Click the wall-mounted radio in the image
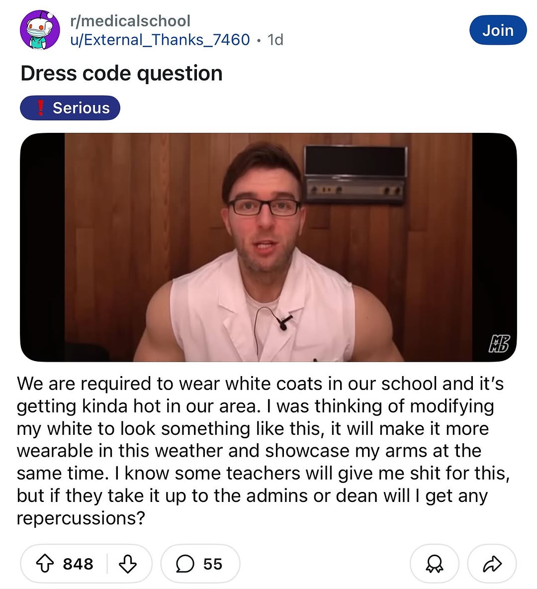537x589 pixels. (x=356, y=174)
